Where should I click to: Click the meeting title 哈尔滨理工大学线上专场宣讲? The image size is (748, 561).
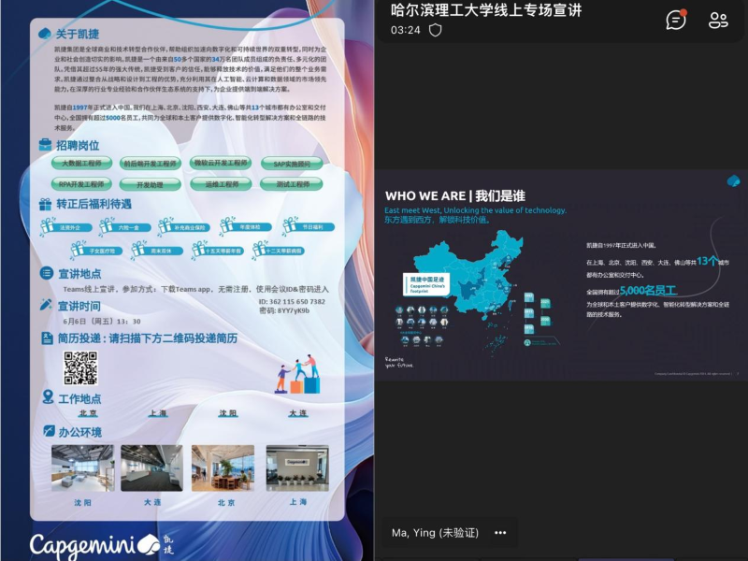485,10
